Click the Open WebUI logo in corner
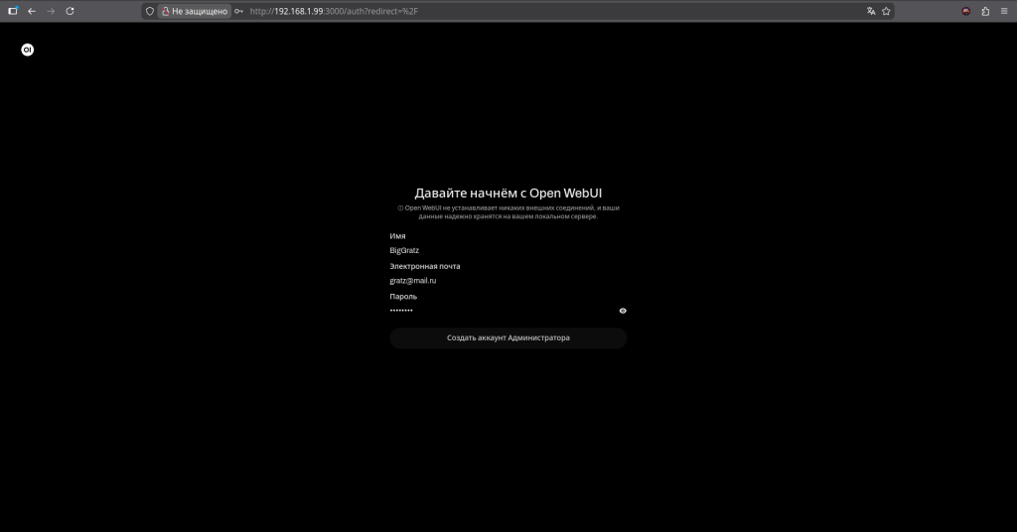This screenshot has width=1017, height=532. coord(28,50)
